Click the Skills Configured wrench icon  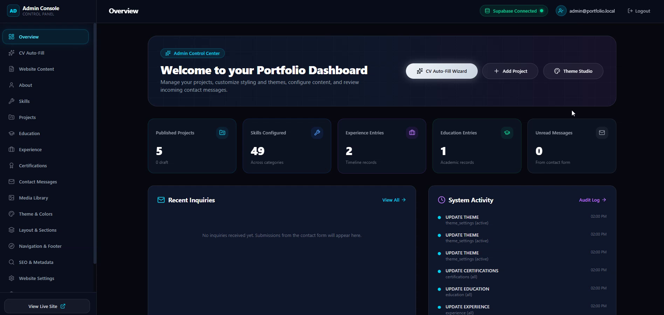pyautogui.click(x=317, y=133)
